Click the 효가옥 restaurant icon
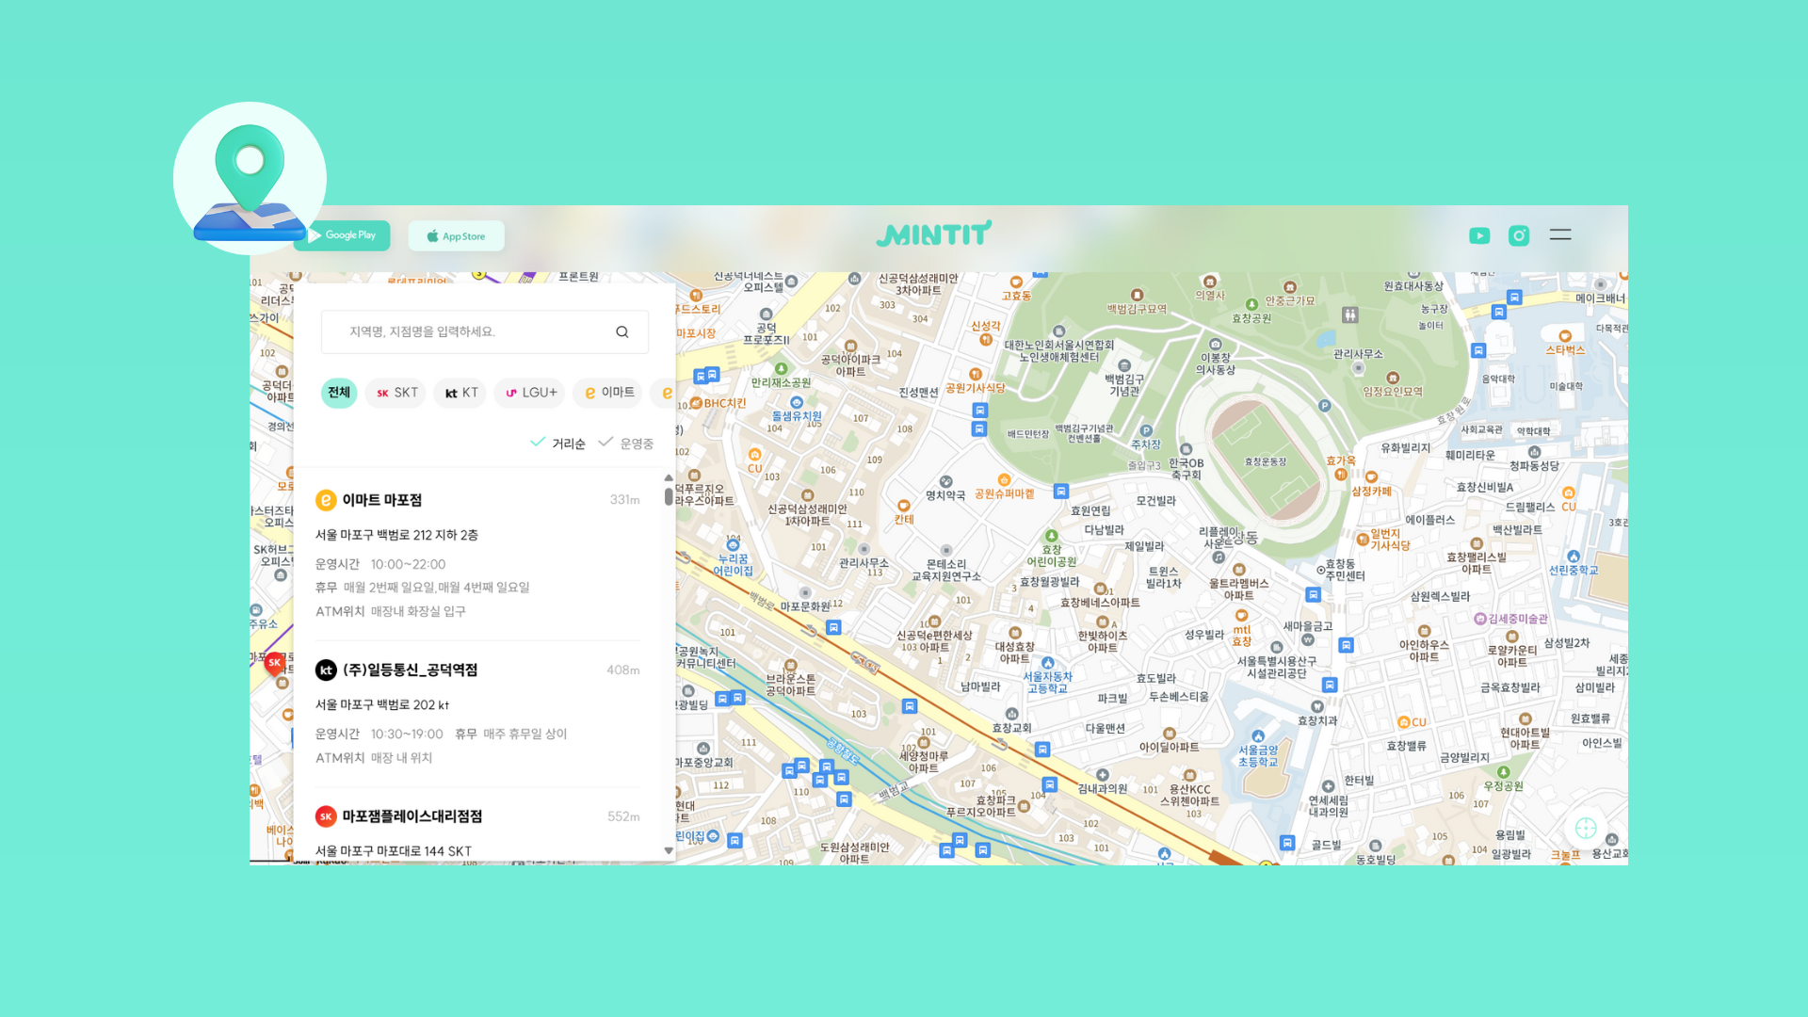 pyautogui.click(x=1341, y=475)
